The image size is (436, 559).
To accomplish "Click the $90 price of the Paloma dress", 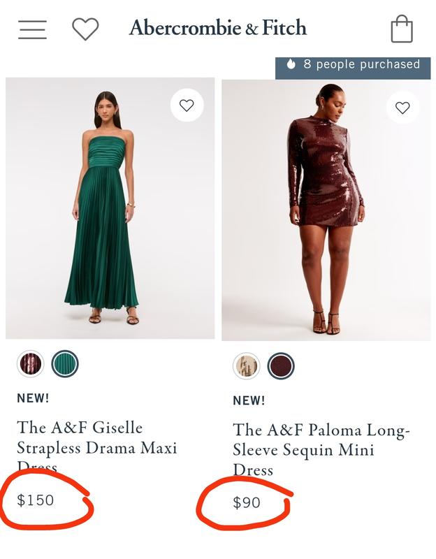I will [x=247, y=502].
